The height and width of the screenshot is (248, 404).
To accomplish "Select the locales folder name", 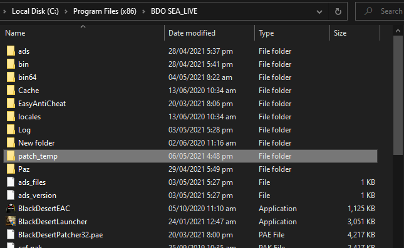I will 29,117.
